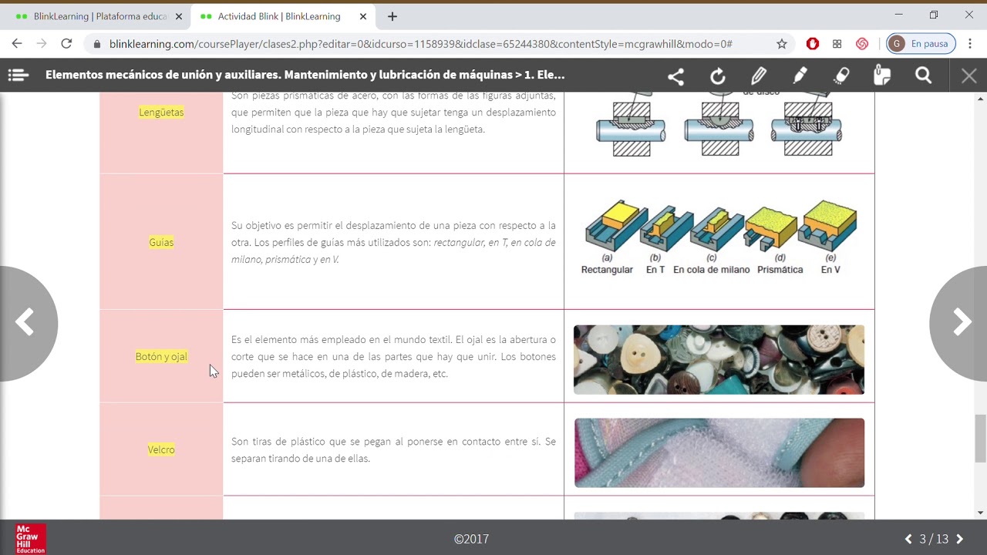Select the Actividad Blink tab

tap(278, 16)
